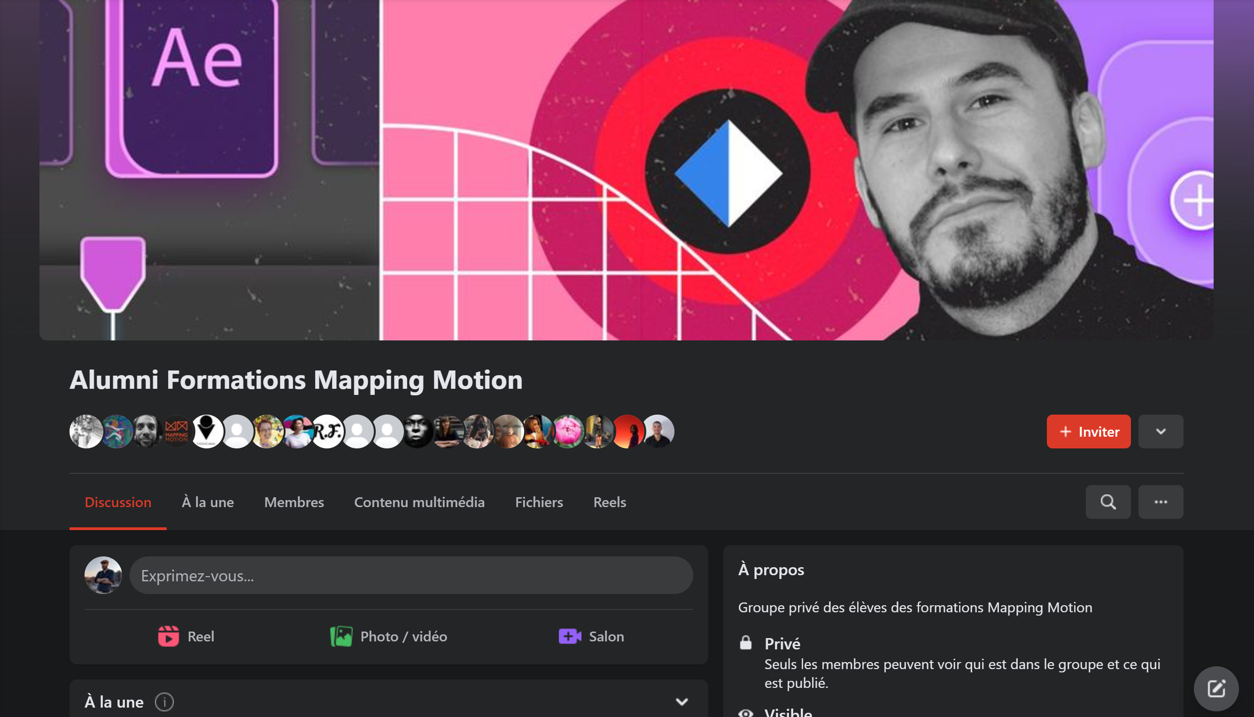Expand the À la une section chevron
The image size is (1254, 717).
click(x=681, y=701)
